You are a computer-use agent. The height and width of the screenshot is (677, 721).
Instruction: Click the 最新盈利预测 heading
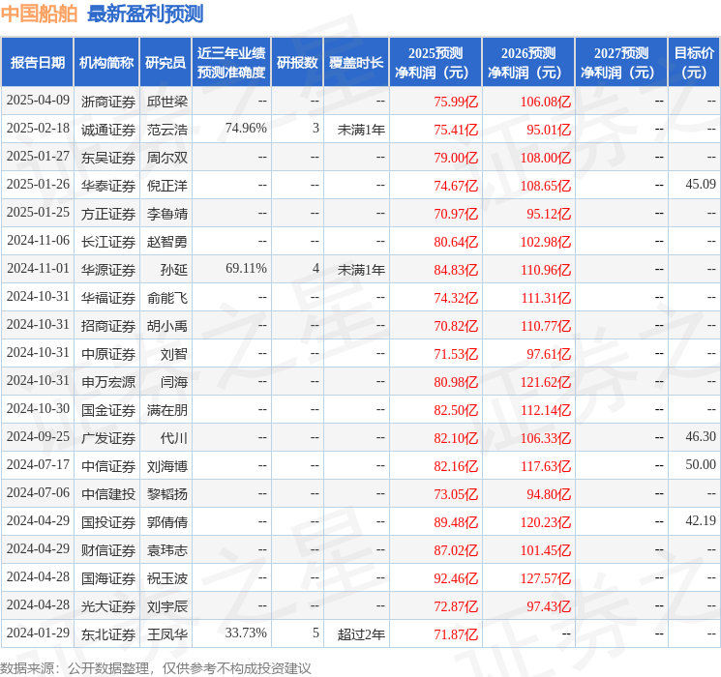145,14
